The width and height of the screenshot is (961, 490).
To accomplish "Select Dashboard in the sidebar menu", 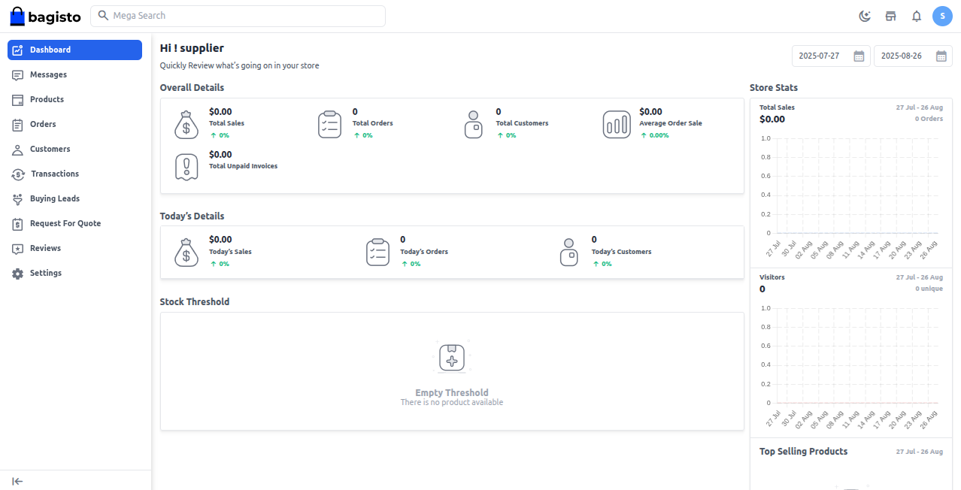I will point(50,50).
